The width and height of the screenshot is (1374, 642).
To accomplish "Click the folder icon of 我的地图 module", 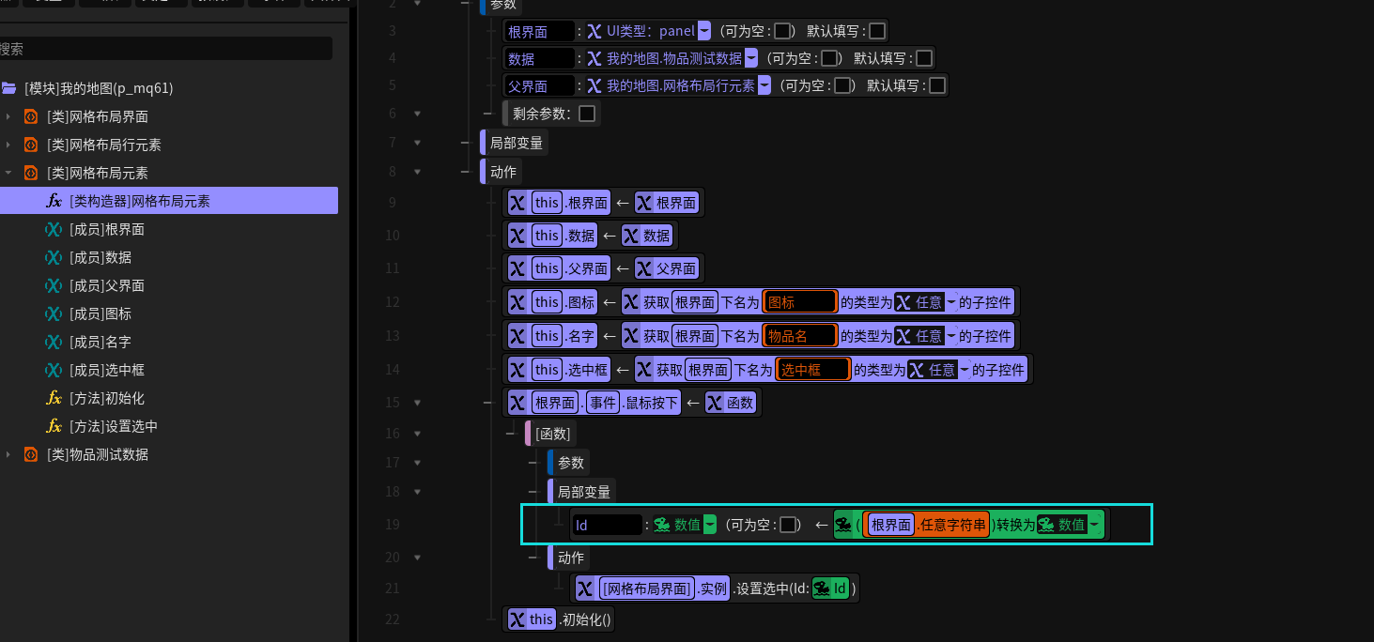I will (x=9, y=88).
